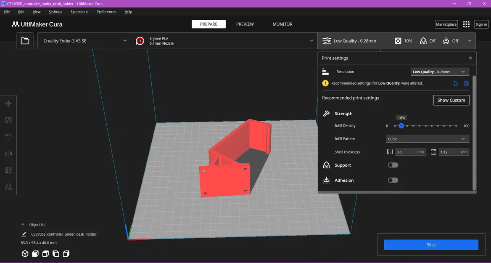Open the application grid icon
The height and width of the screenshot is (263, 491).
point(466,24)
